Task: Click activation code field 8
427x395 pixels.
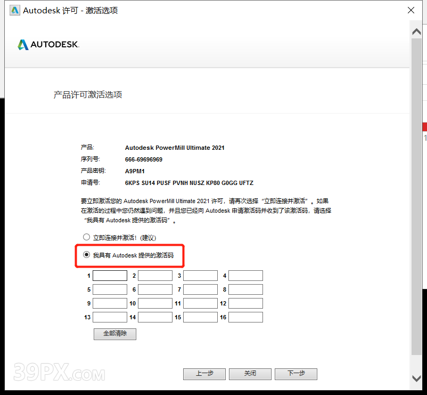Action: pyautogui.click(x=245, y=289)
